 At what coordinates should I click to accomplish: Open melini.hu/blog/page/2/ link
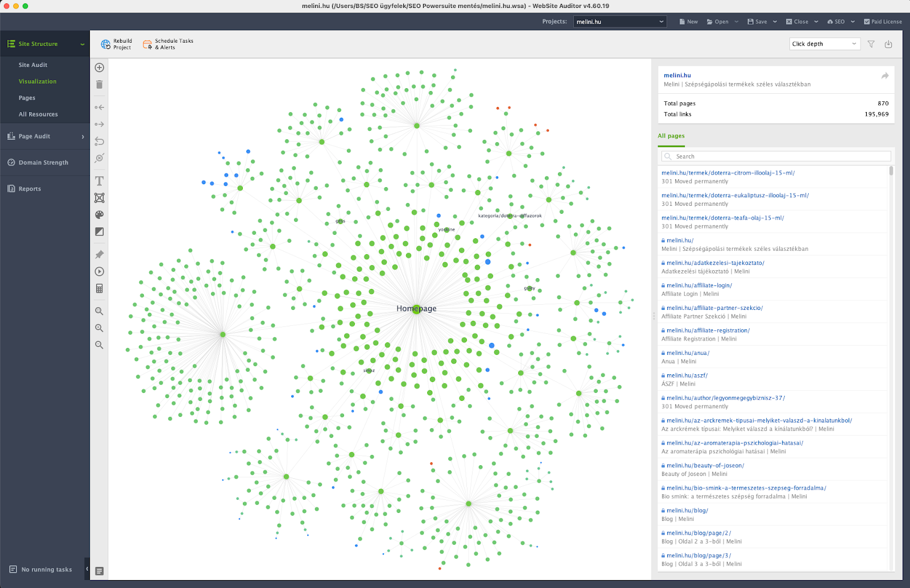tap(698, 533)
